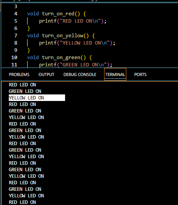Click line number 5 in the gutter

(16, 21)
